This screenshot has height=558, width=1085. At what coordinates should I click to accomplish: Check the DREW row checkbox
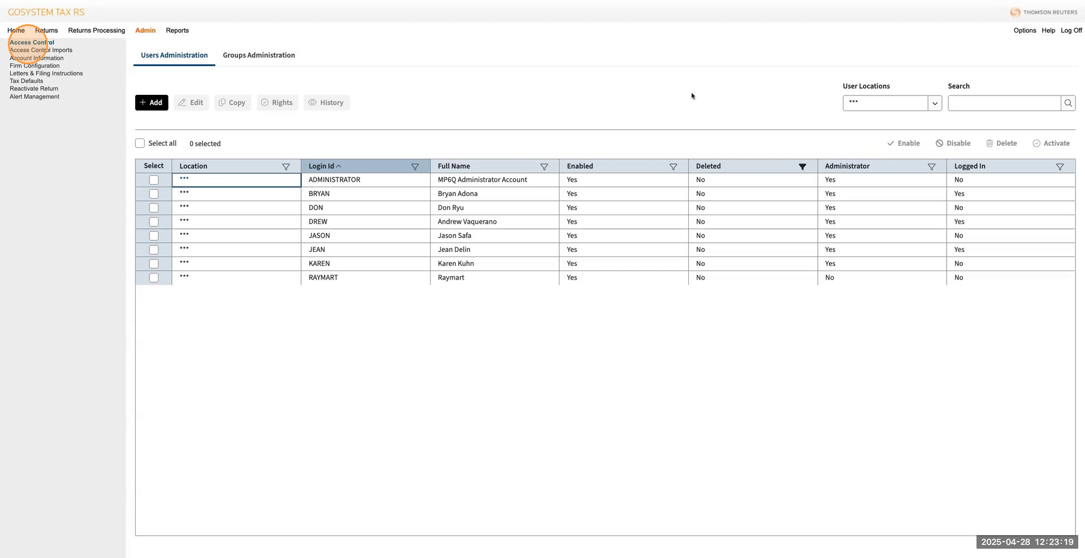click(154, 222)
